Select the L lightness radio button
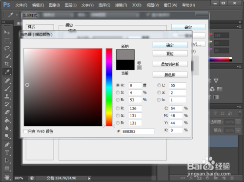244x182 pixels. pyautogui.click(x=159, y=85)
